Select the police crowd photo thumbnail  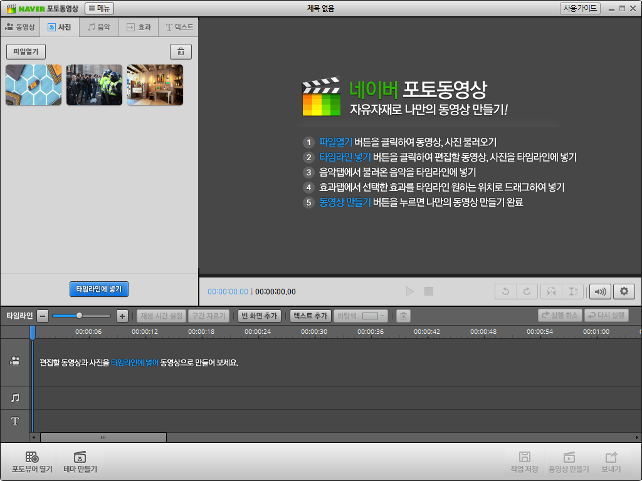tap(94, 85)
